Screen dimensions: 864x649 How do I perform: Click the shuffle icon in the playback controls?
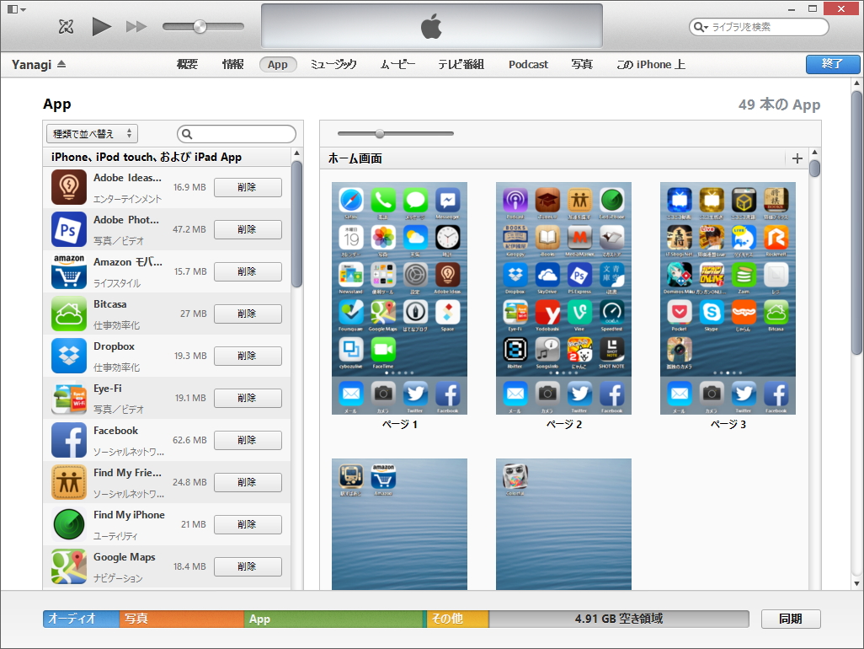coord(65,26)
